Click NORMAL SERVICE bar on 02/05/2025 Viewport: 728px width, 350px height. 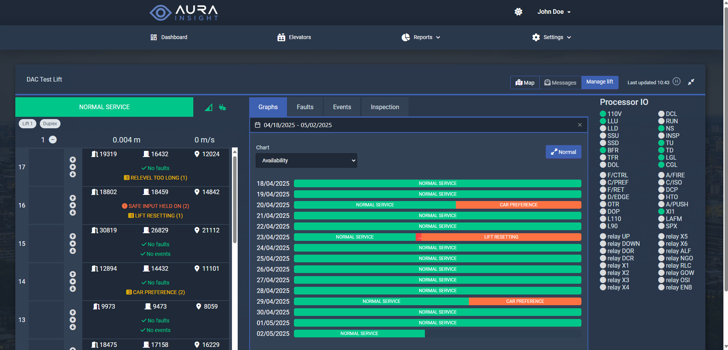tap(359, 334)
